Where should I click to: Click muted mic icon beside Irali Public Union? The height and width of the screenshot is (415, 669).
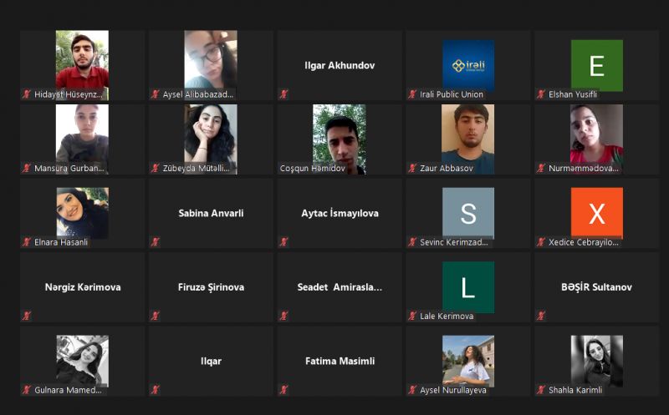click(412, 94)
